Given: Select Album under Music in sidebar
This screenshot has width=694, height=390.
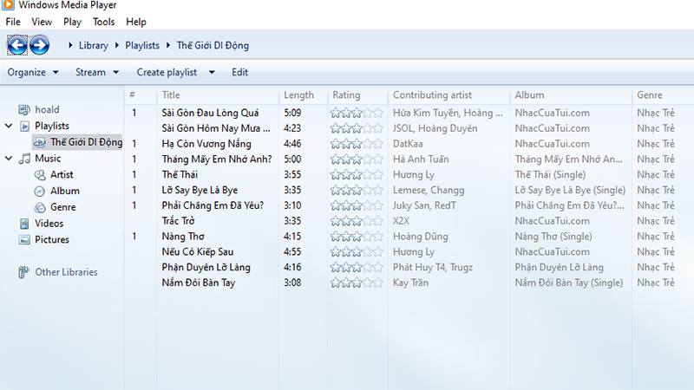Looking at the screenshot, I should [x=64, y=191].
